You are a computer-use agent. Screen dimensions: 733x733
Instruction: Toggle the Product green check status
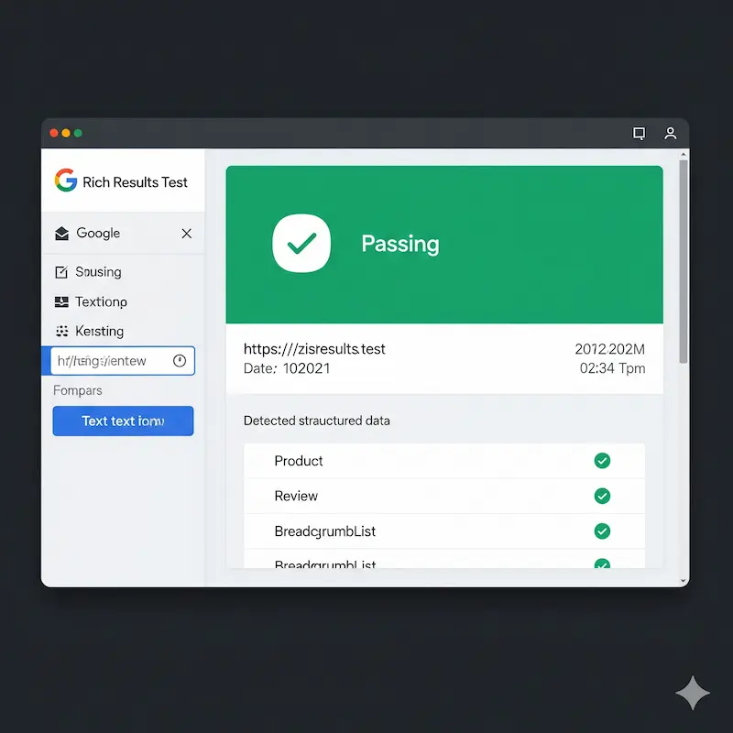click(602, 461)
